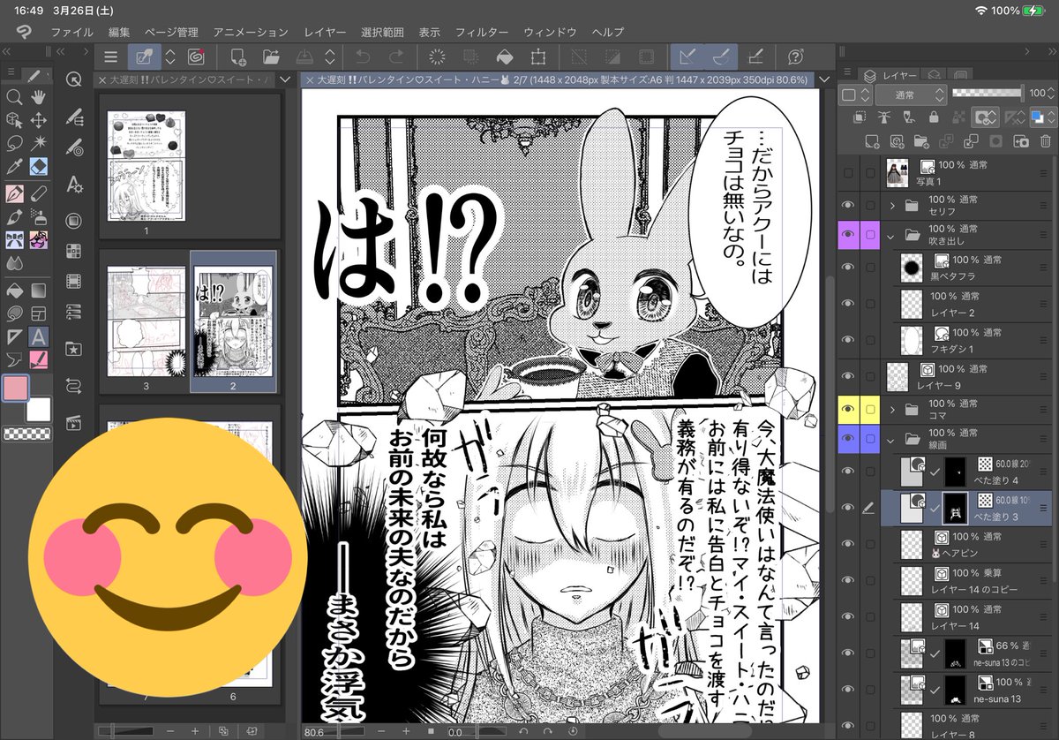Screen dimensions: 1059x740
Task: Click the Transform scale command bar icon
Action: pyautogui.click(x=537, y=57)
